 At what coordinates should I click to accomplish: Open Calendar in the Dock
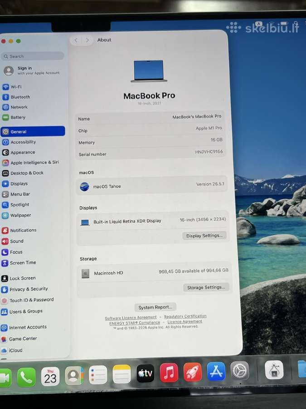click(50, 376)
